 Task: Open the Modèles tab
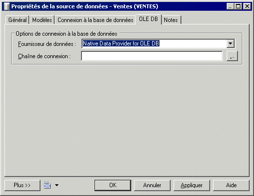coord(42,20)
